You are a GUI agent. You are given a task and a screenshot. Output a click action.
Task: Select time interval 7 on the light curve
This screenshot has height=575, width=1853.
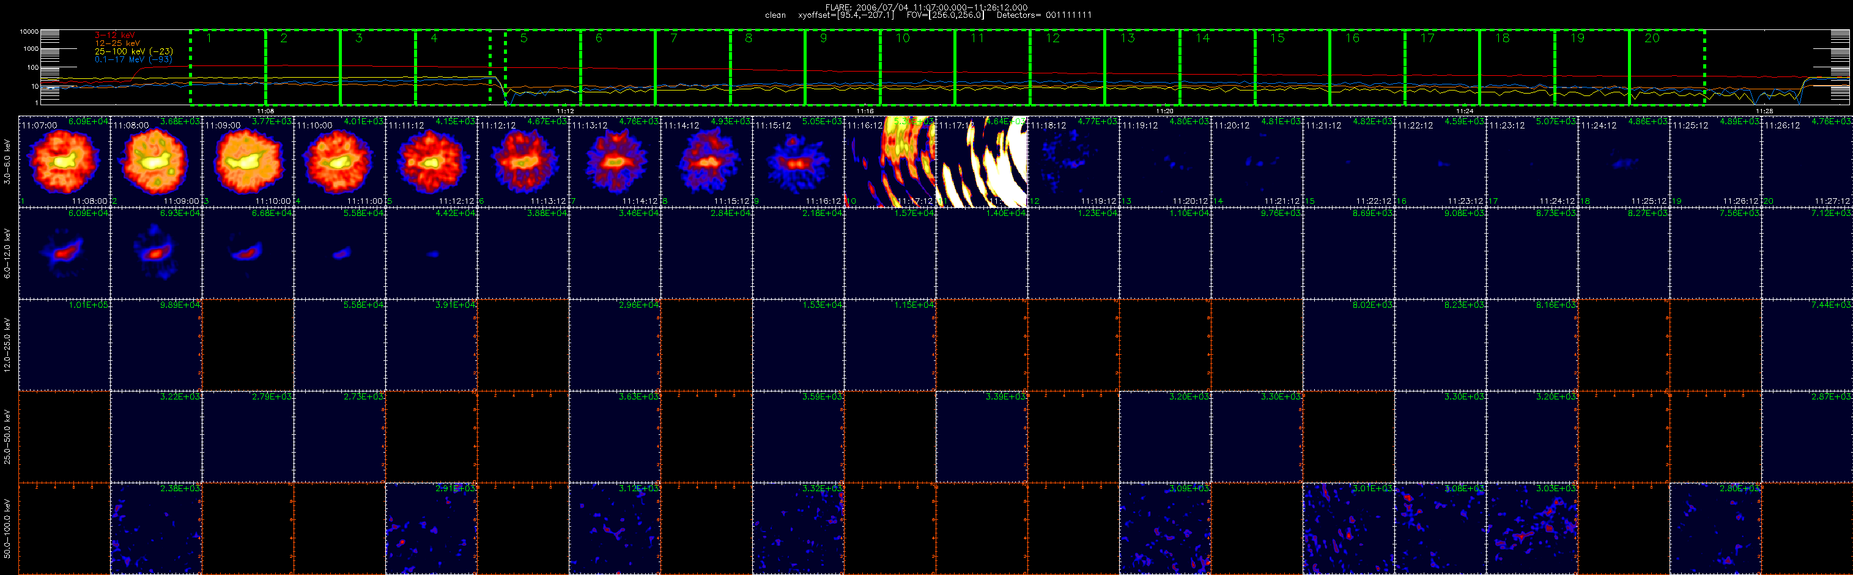(693, 67)
